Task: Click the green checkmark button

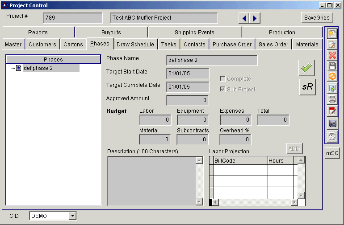Action: pos(307,68)
